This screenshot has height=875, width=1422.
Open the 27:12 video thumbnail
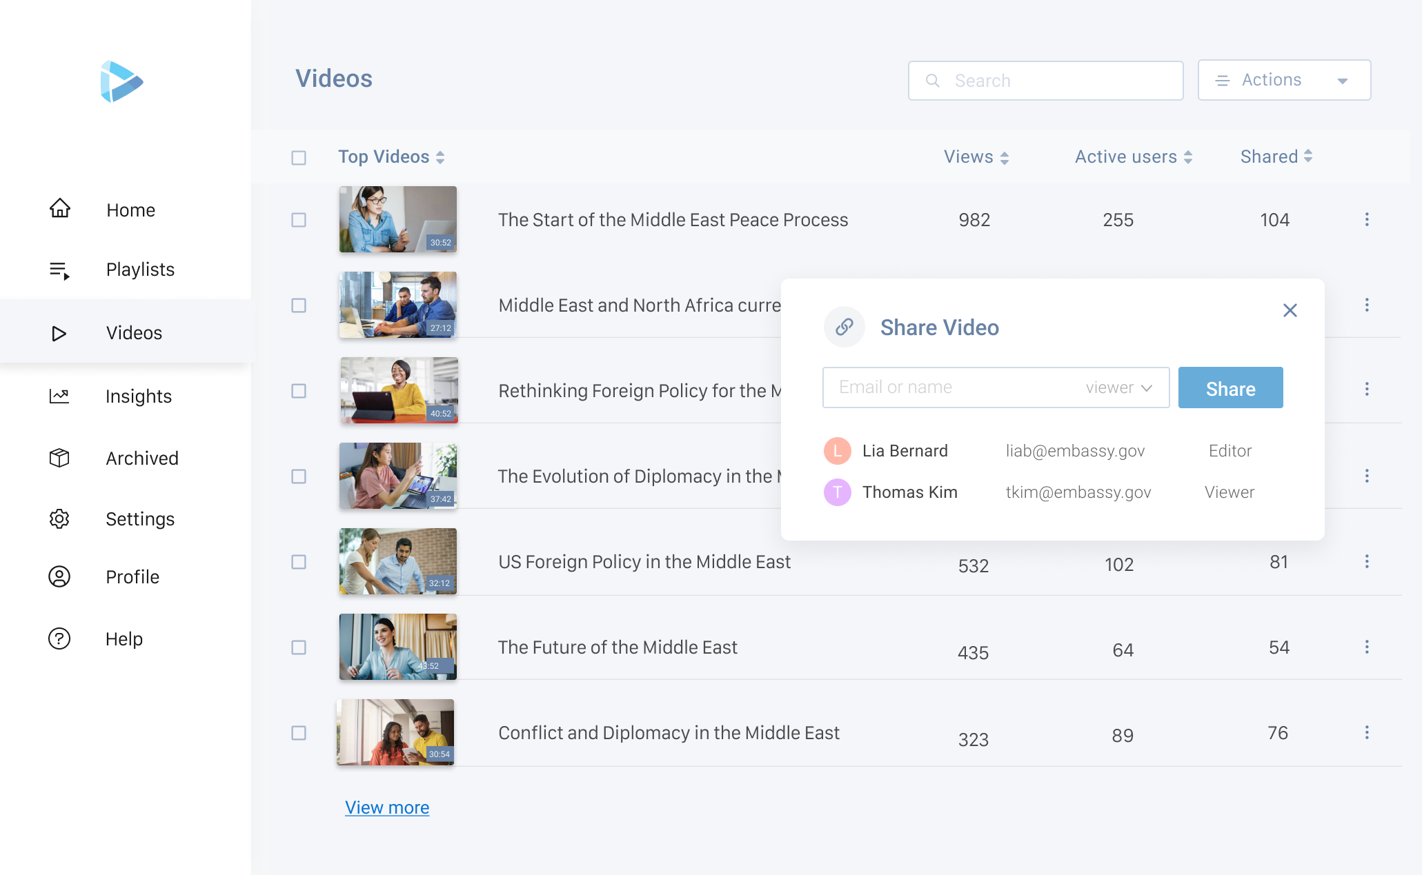(398, 305)
